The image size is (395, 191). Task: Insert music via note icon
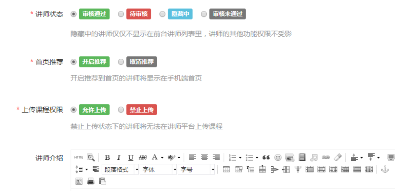pyautogui.click(x=314, y=158)
